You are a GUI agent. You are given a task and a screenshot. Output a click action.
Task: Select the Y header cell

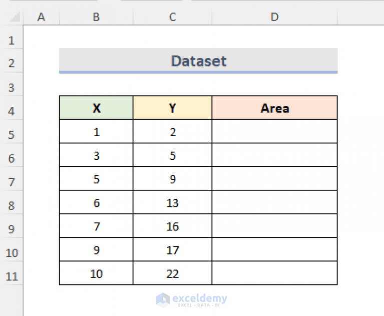[x=172, y=108]
